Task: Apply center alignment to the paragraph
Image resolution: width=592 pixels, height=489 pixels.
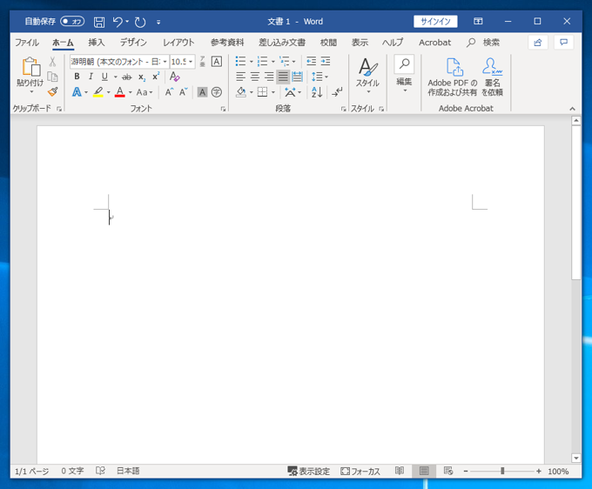Action: point(255,77)
